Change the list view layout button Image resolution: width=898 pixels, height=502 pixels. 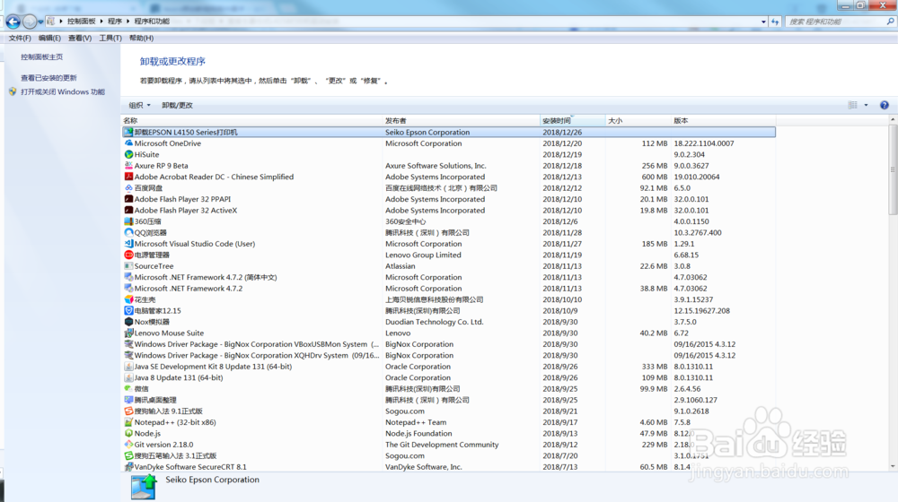[853, 105]
